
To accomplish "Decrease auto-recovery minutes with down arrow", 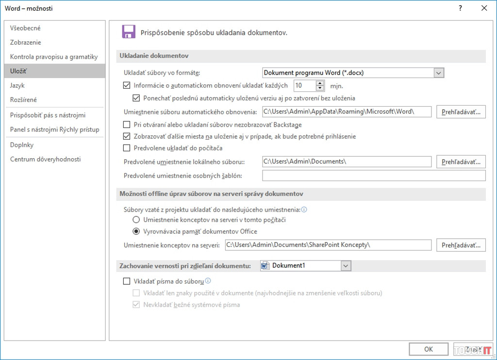I will 320,88.
